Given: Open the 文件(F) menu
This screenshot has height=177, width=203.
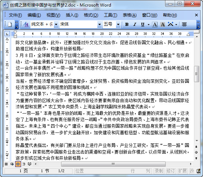Looking at the screenshot, I should click(15, 15).
